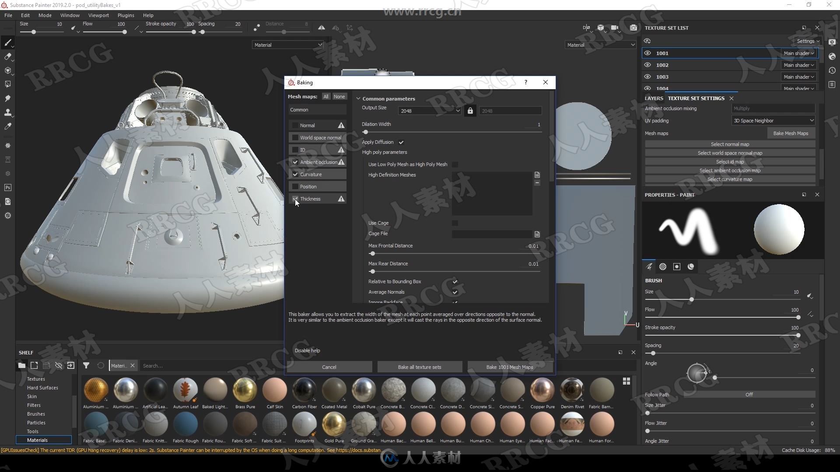Select the Eraser tool in toolbar
Viewport: 840px width, 472px height.
[x=7, y=56]
